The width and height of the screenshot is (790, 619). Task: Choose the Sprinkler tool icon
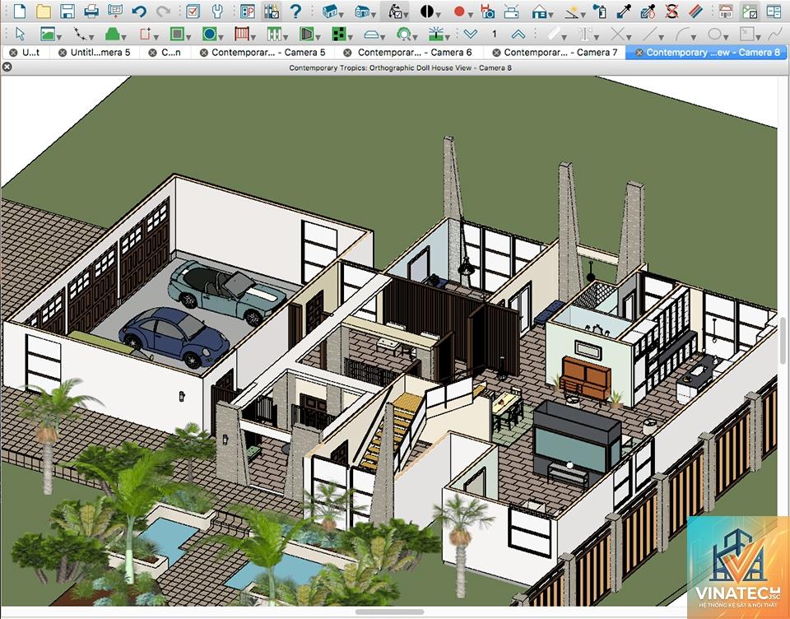click(x=436, y=34)
